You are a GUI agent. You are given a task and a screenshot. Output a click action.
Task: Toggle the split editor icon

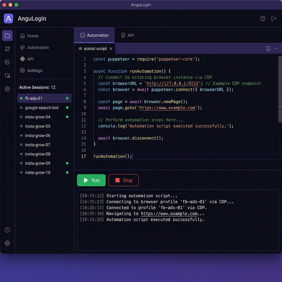pos(268,48)
